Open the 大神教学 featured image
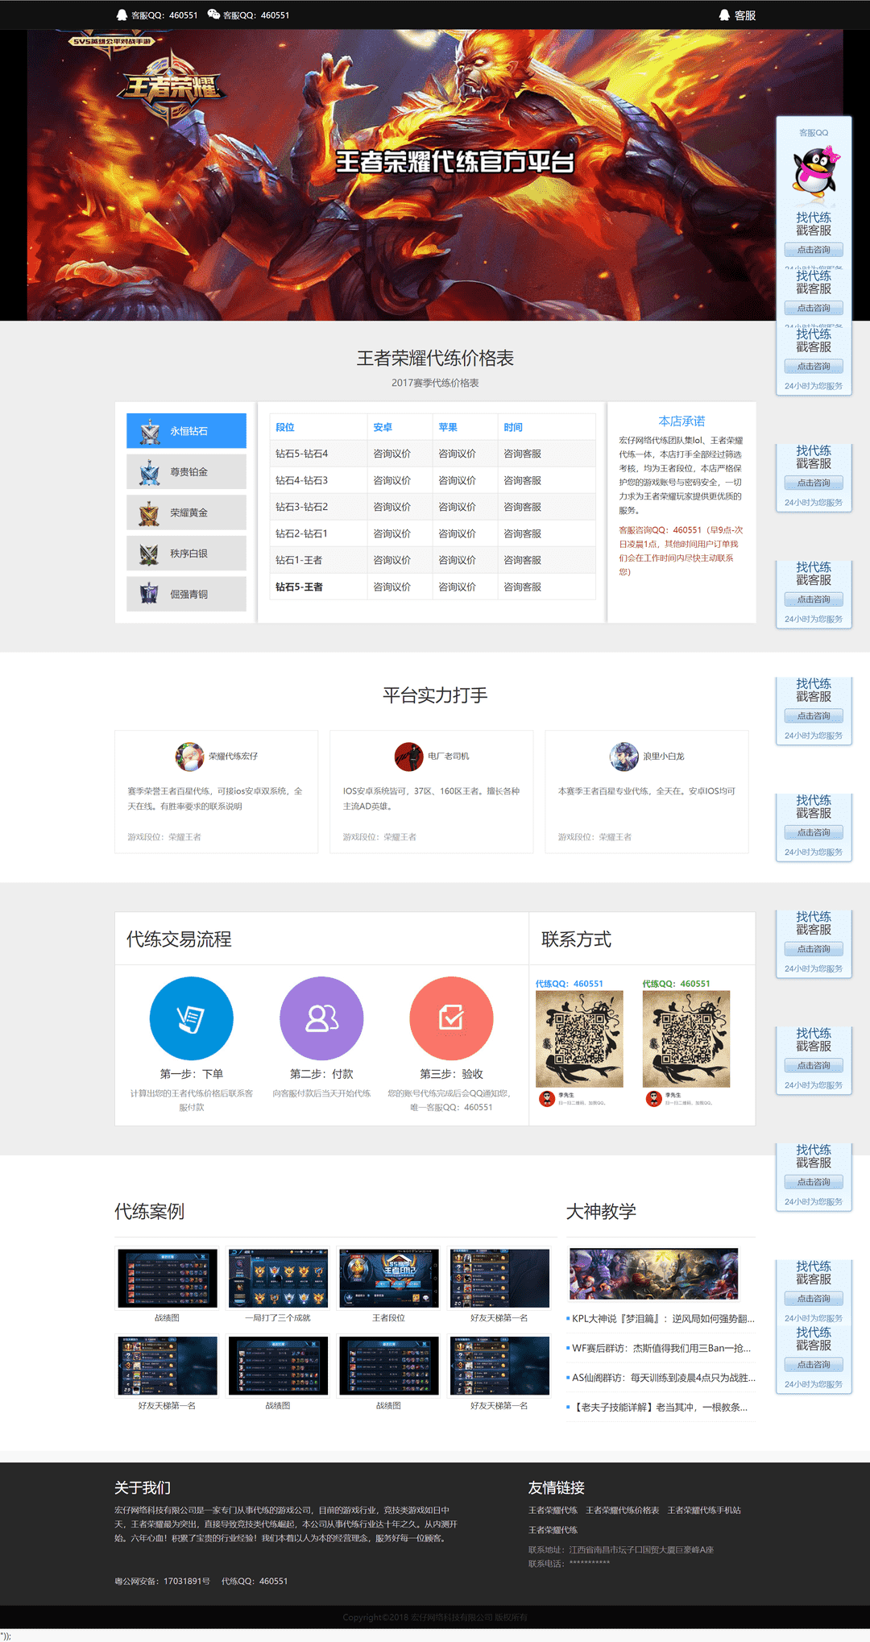Image resolution: width=870 pixels, height=1642 pixels. tap(653, 1274)
